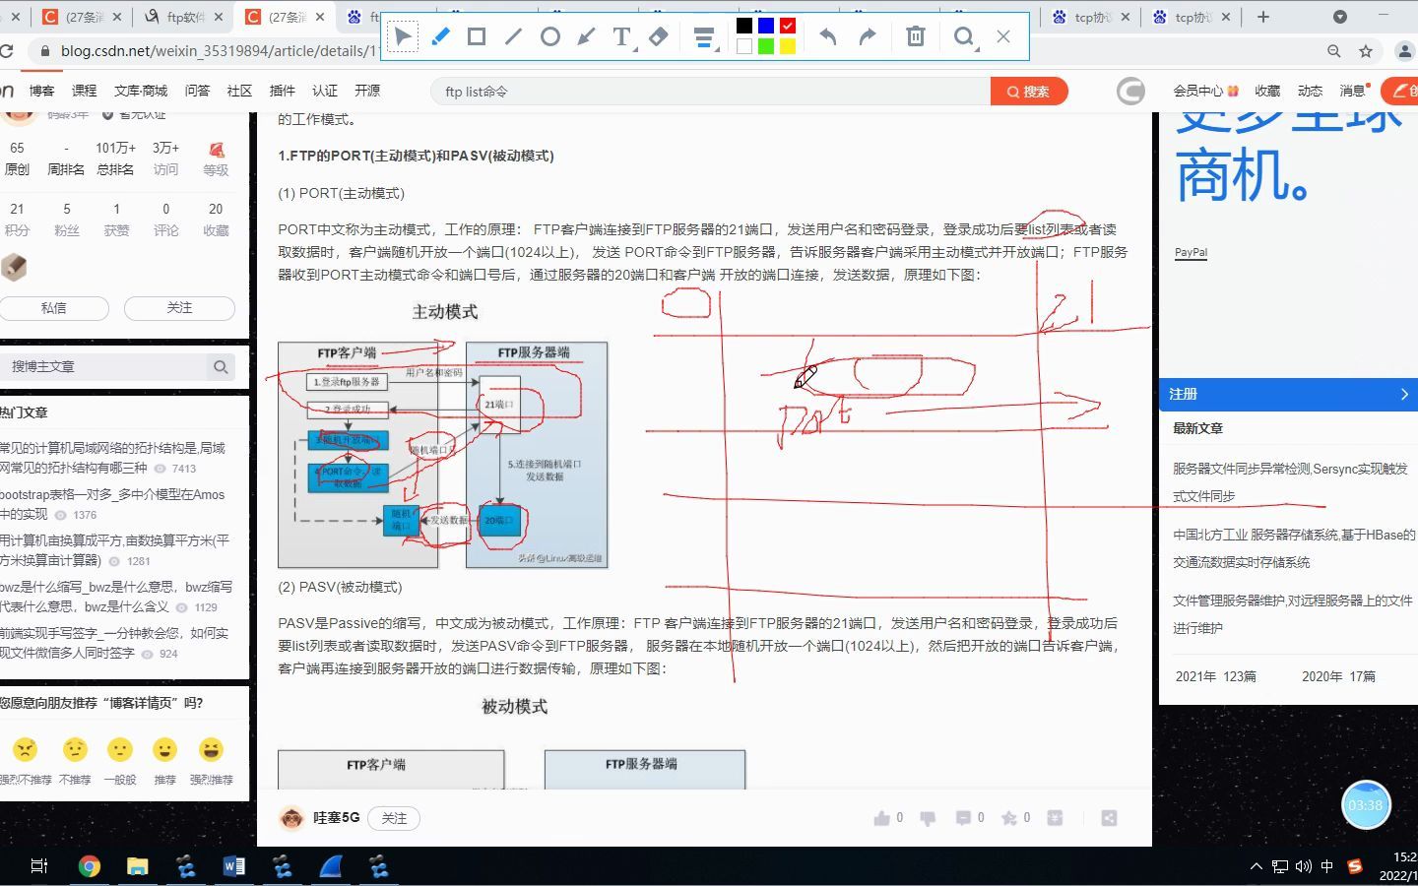Dislike the article with thumbs-down icon
Screen dimensions: 1418x886
point(928,818)
